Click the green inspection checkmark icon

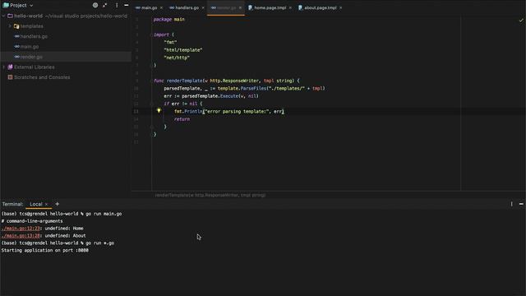(x=521, y=21)
